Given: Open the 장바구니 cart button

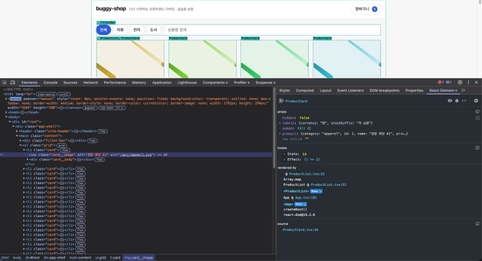Looking at the screenshot, I should click(366, 9).
